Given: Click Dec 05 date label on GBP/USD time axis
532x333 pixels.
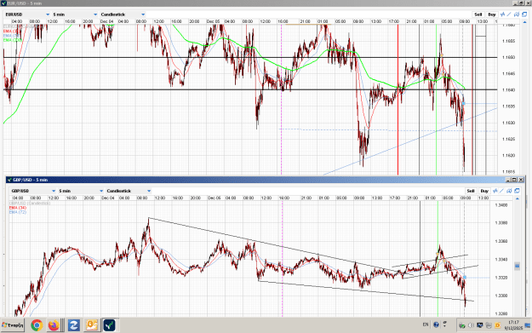Looking at the screenshot, I should (x=215, y=198).
